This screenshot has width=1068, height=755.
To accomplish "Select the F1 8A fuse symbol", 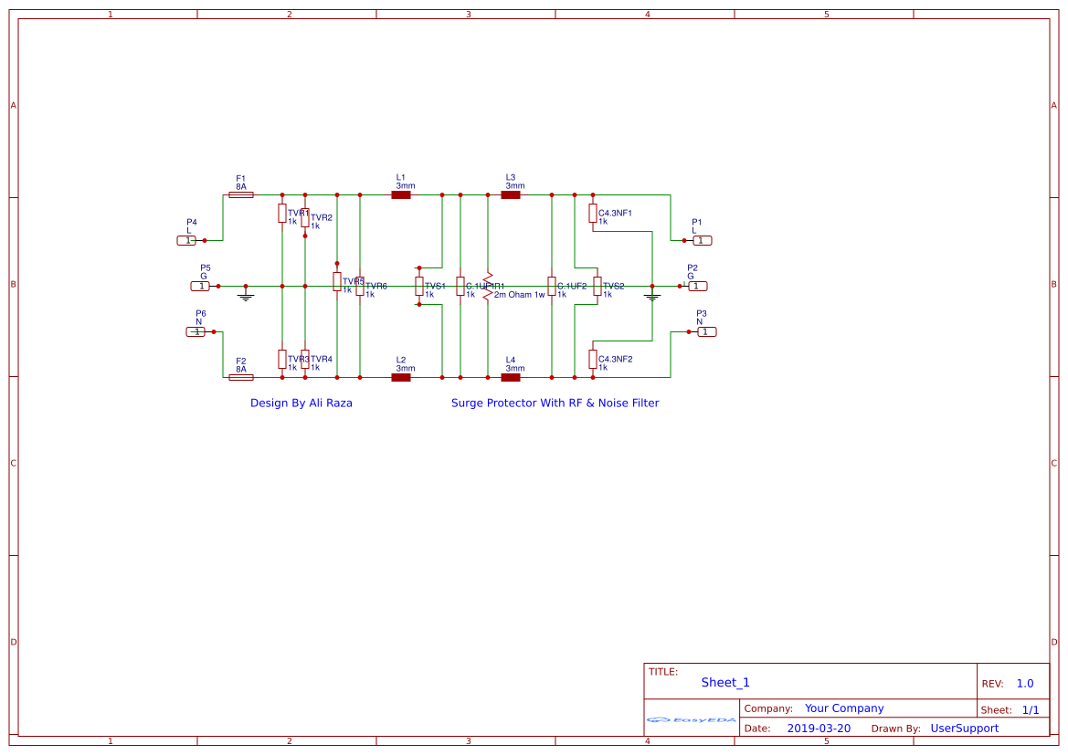I will pyautogui.click(x=241, y=194).
